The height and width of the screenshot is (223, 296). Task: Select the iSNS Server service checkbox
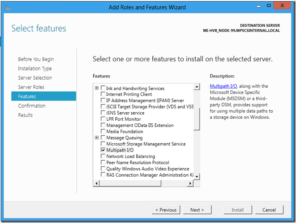click(103, 113)
